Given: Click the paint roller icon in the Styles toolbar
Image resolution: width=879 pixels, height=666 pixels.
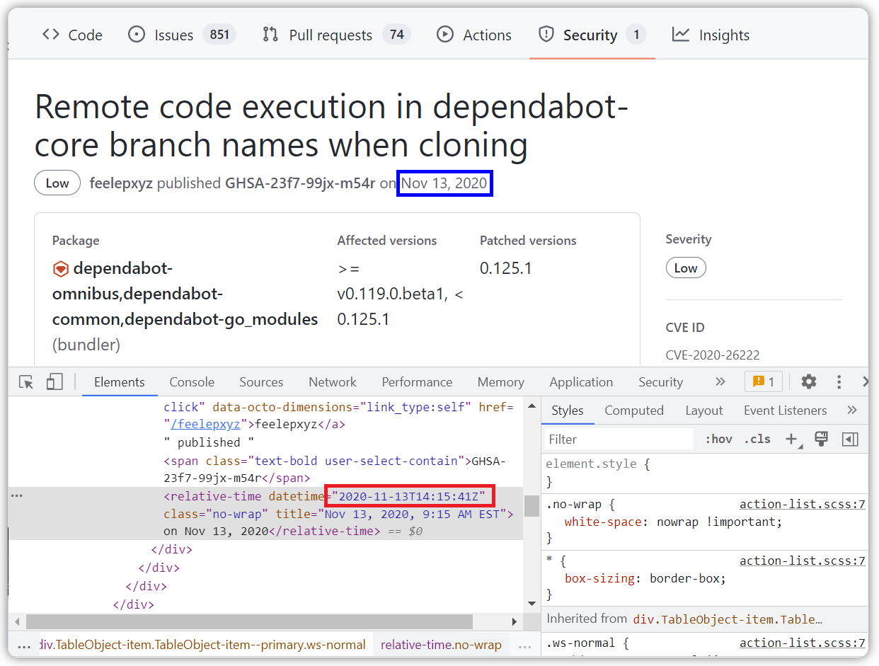Looking at the screenshot, I should coord(821,440).
